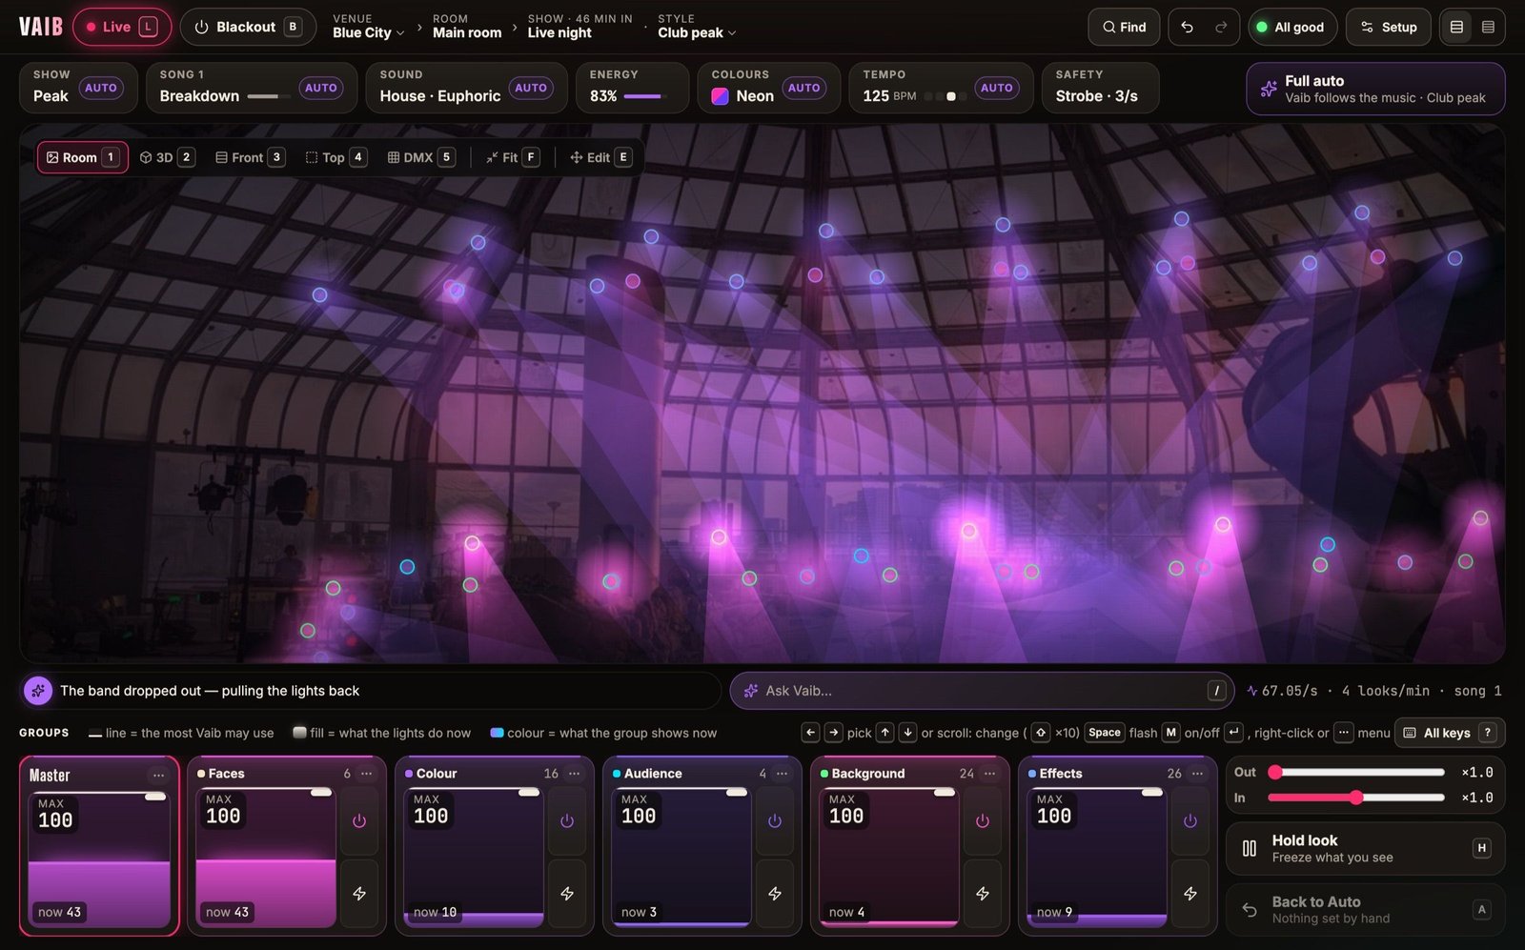Switch to single-panel layout icon
Viewport: 1525px width, 950px height.
1456,27
